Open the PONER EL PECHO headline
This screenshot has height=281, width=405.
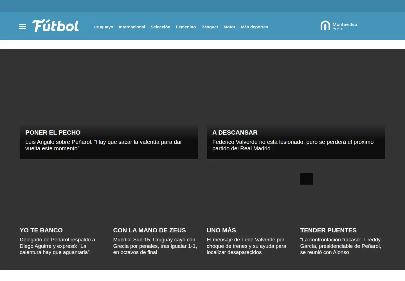53,133
